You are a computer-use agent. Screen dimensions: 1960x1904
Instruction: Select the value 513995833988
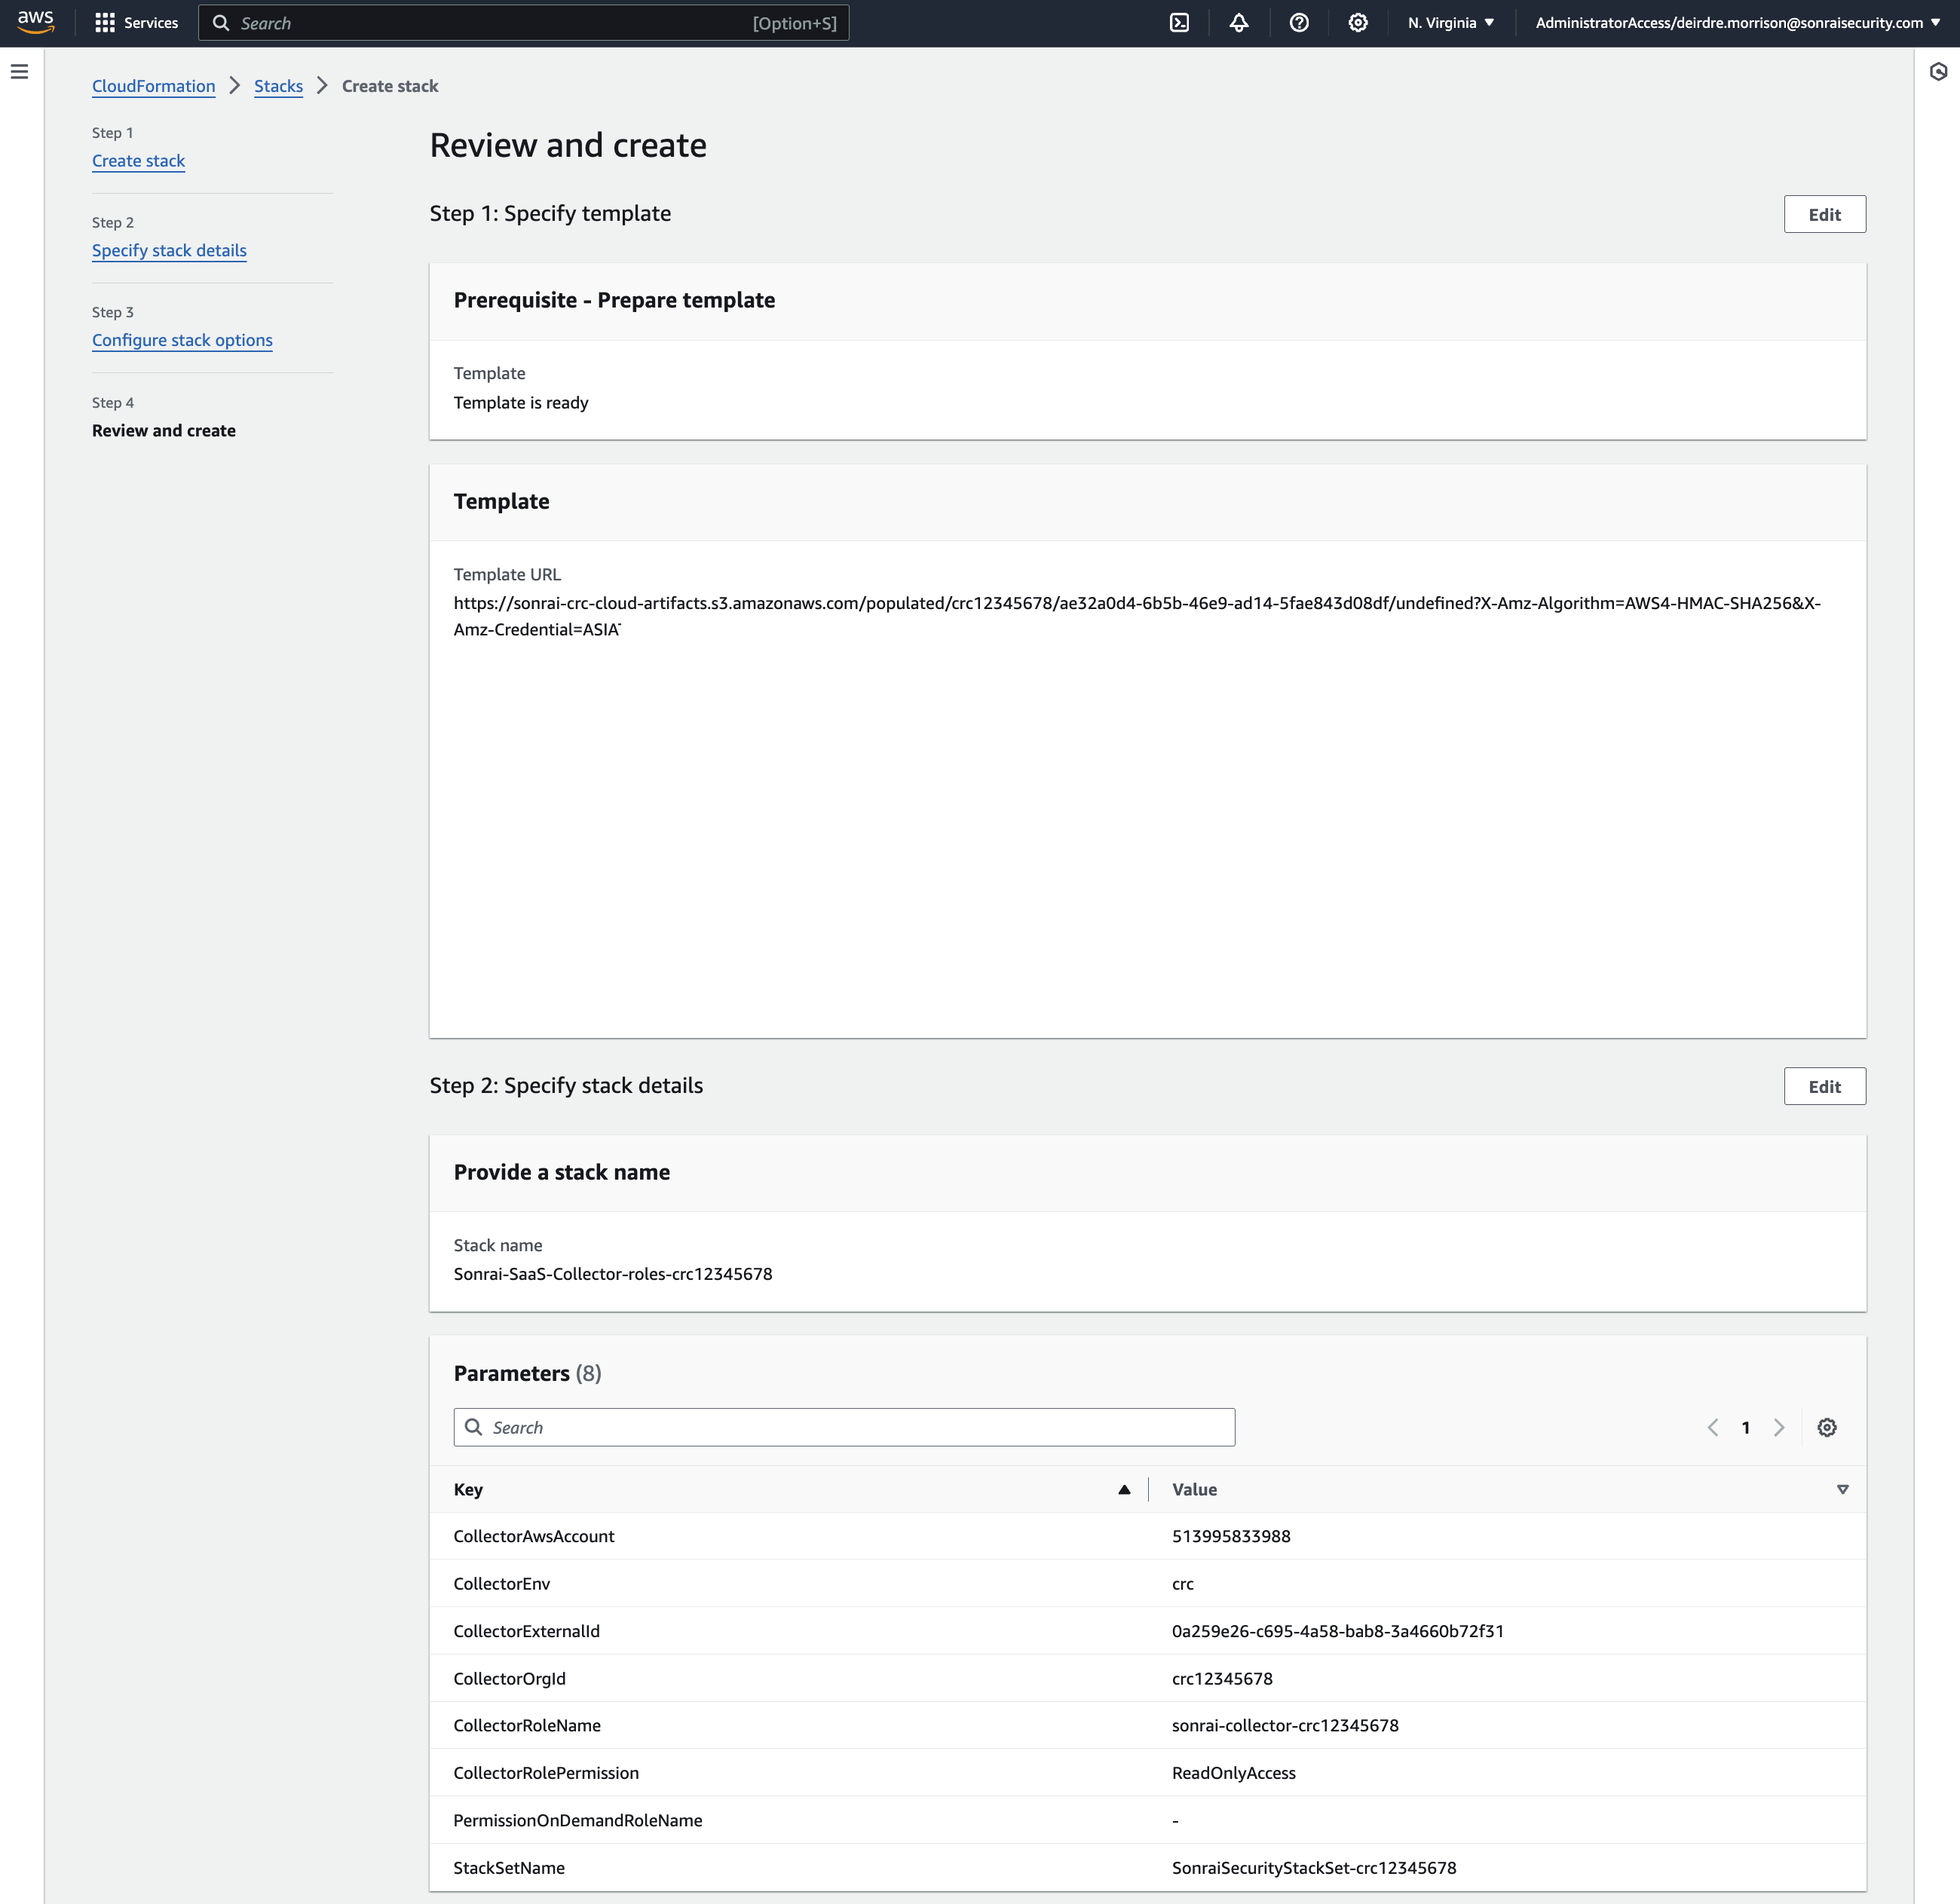click(1231, 1536)
